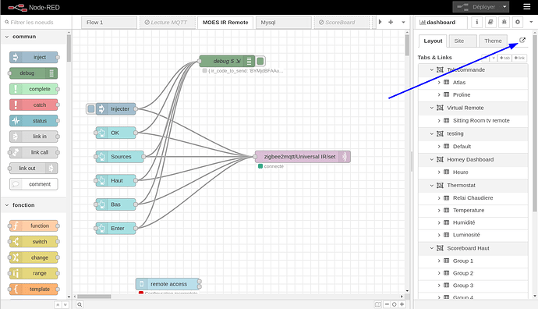Image resolution: width=538 pixels, height=309 pixels.
Task: Expand the Atlas group
Action: click(x=439, y=83)
